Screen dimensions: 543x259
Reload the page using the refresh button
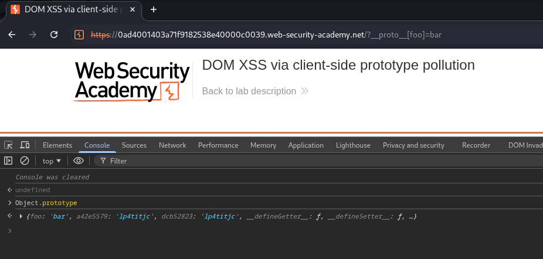(x=54, y=35)
